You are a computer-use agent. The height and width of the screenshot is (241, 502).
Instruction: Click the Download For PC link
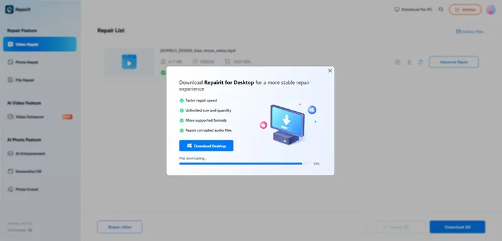414,9
